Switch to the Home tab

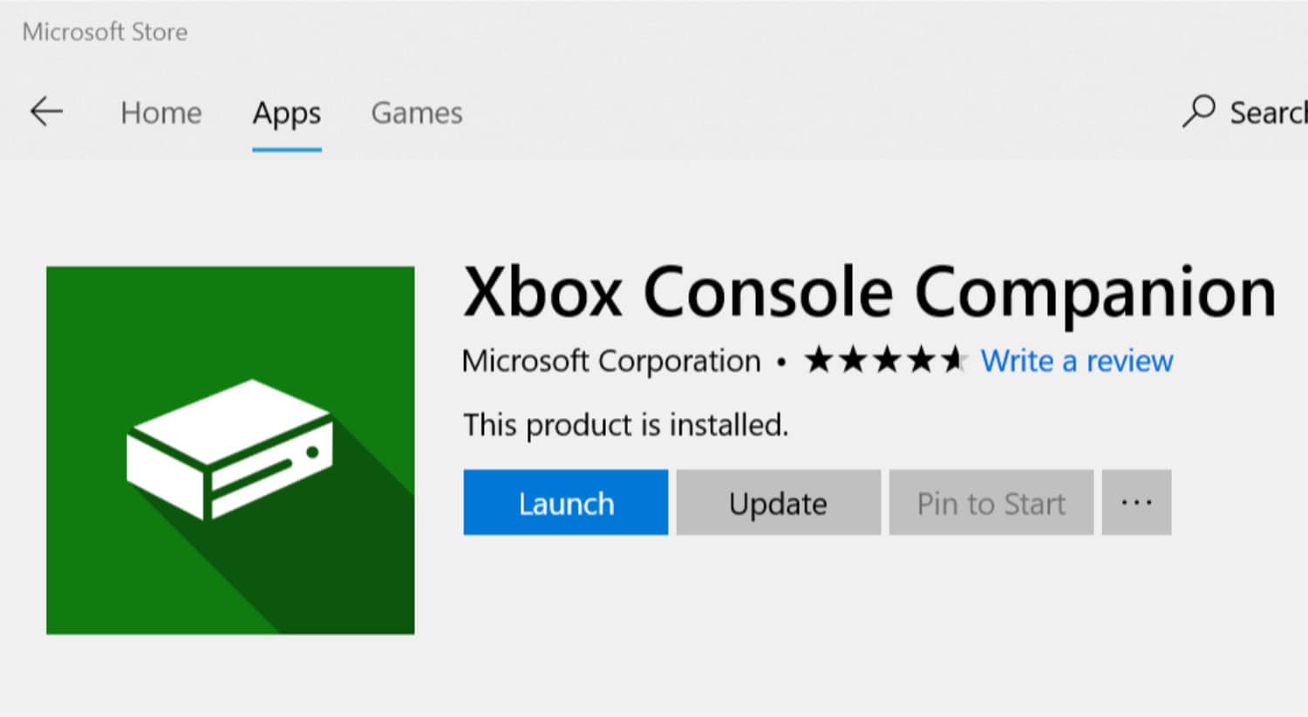(x=160, y=113)
